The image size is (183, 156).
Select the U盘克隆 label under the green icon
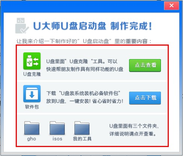point(32,74)
